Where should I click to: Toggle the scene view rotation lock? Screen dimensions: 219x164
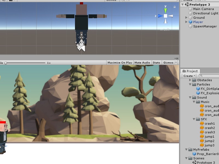pos(174,7)
